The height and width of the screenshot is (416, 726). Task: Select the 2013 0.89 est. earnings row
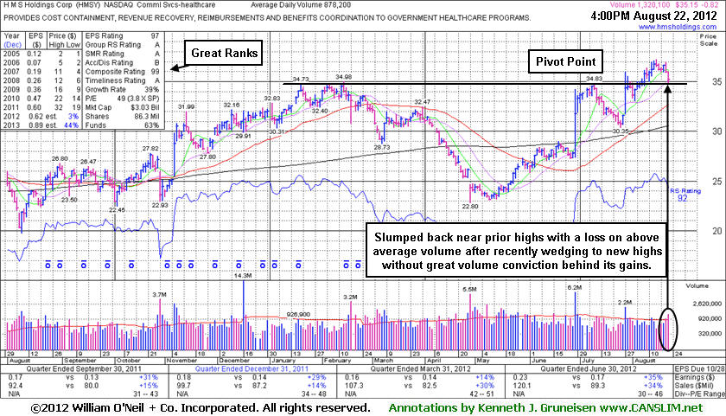click(x=41, y=125)
